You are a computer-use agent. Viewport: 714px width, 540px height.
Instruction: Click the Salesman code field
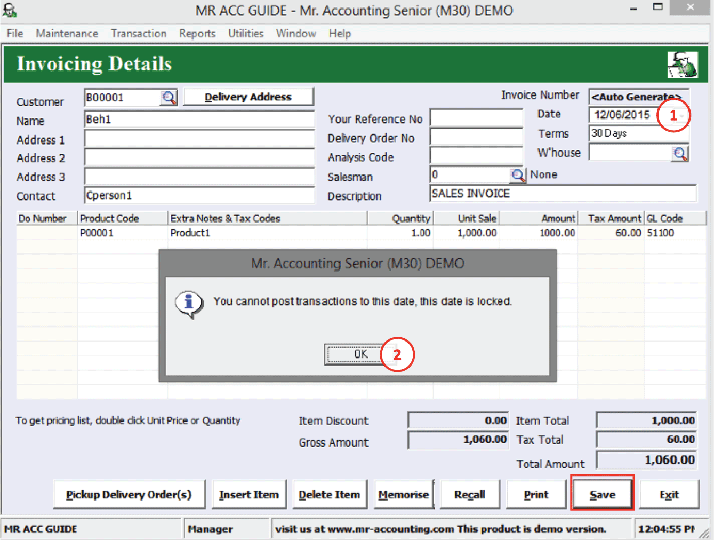tap(469, 175)
